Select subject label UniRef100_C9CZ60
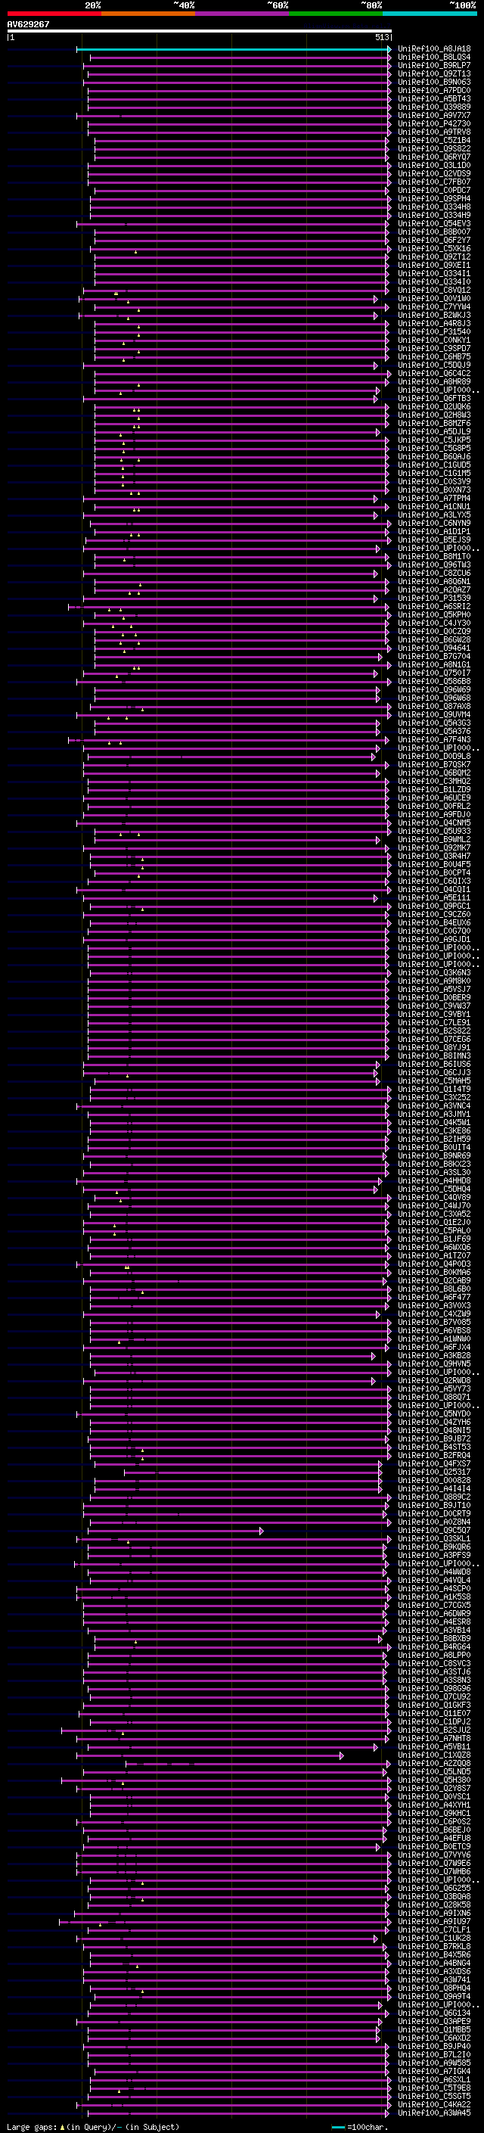 (434, 915)
